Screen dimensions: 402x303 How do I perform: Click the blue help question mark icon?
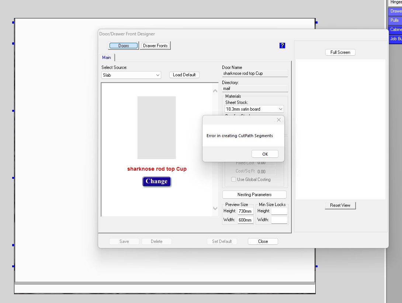tap(282, 46)
